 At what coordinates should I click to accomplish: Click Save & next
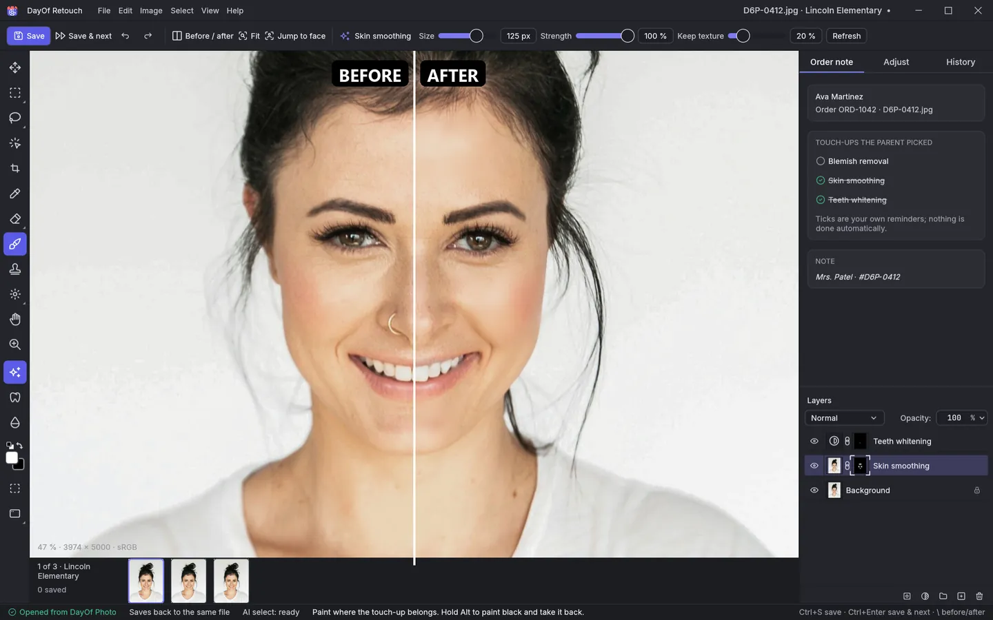coord(83,36)
